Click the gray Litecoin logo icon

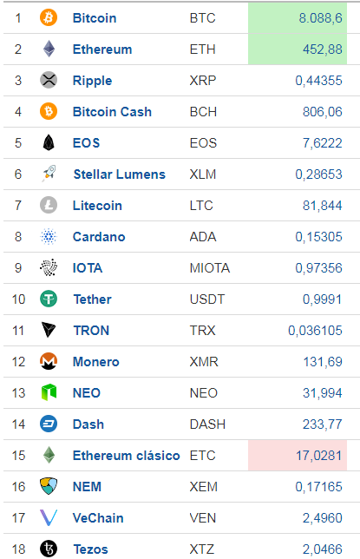coord(49,206)
